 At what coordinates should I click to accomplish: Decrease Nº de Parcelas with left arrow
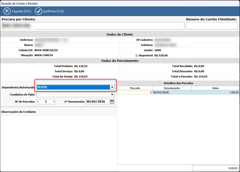click(38, 102)
